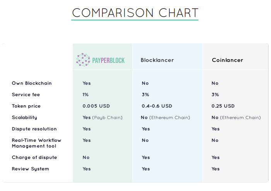Click the Scalability row label
This screenshot has width=271, height=191.
pyautogui.click(x=24, y=118)
